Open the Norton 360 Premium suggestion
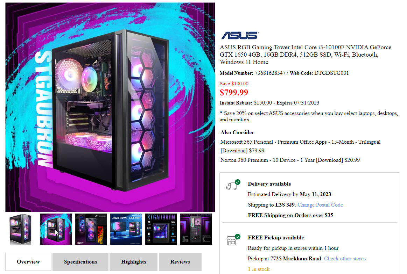Screen dimensions: 407x274 click(x=290, y=160)
